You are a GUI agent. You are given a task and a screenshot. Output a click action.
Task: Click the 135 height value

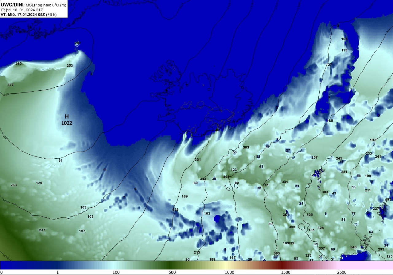[311, 230]
